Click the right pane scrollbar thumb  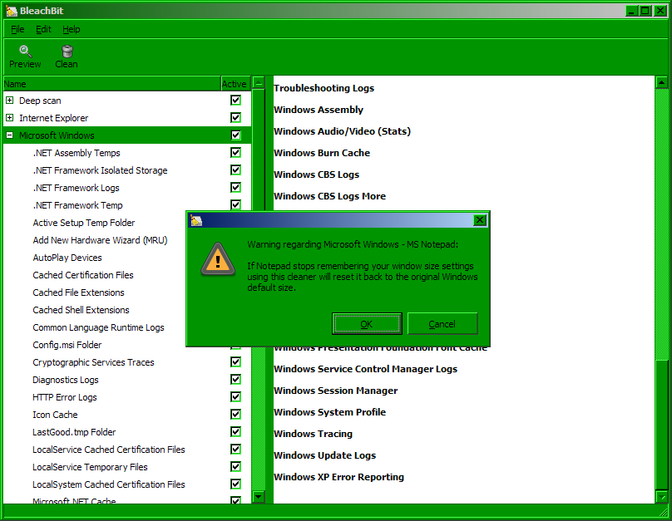[662, 425]
